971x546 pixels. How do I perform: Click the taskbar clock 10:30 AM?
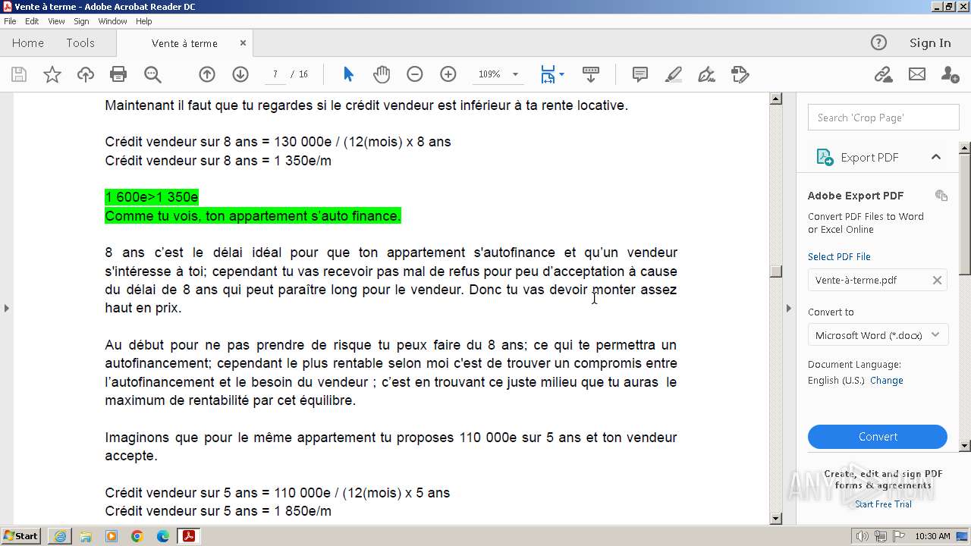pyautogui.click(x=932, y=536)
